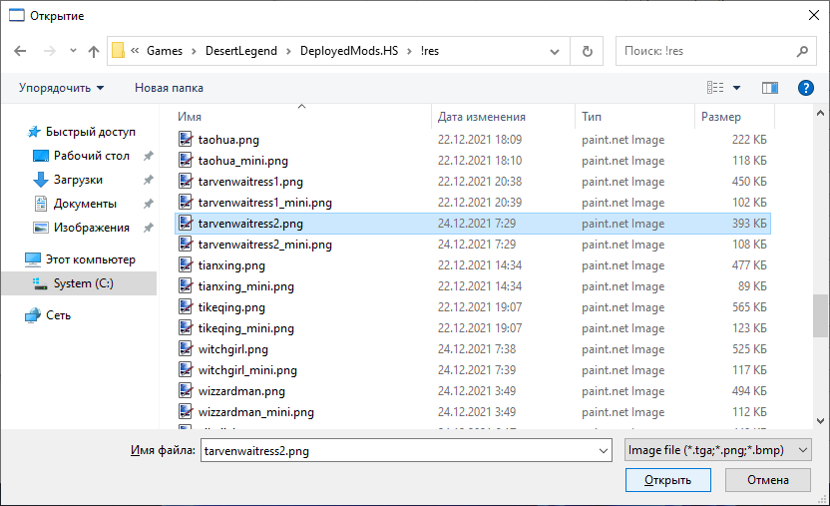Click the forward navigation arrow
Viewport: 830px width, 506px height.
pos(49,51)
